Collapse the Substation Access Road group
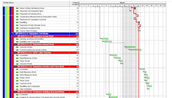The height and width of the screenshot is (98, 172). [15, 36]
